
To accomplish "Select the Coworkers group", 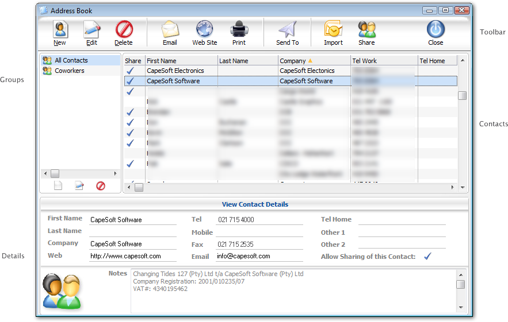I will point(69,71).
